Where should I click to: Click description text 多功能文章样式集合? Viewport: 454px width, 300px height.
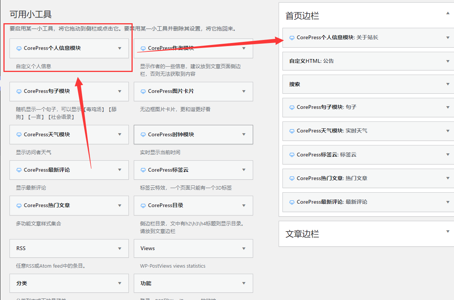coord(39,223)
